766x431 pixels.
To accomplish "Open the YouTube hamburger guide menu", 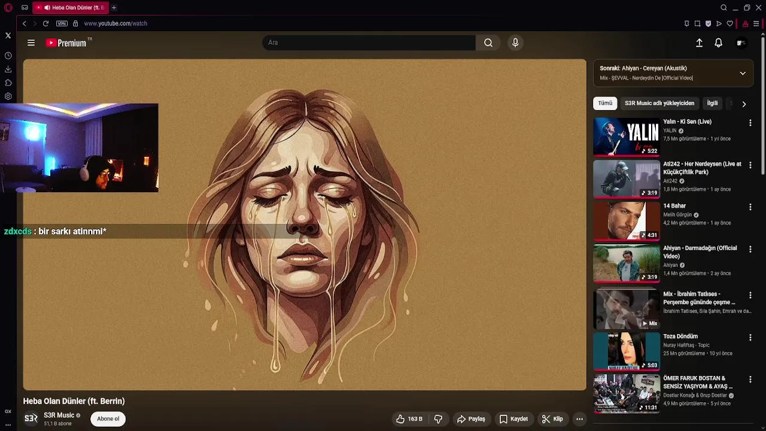I will [31, 43].
